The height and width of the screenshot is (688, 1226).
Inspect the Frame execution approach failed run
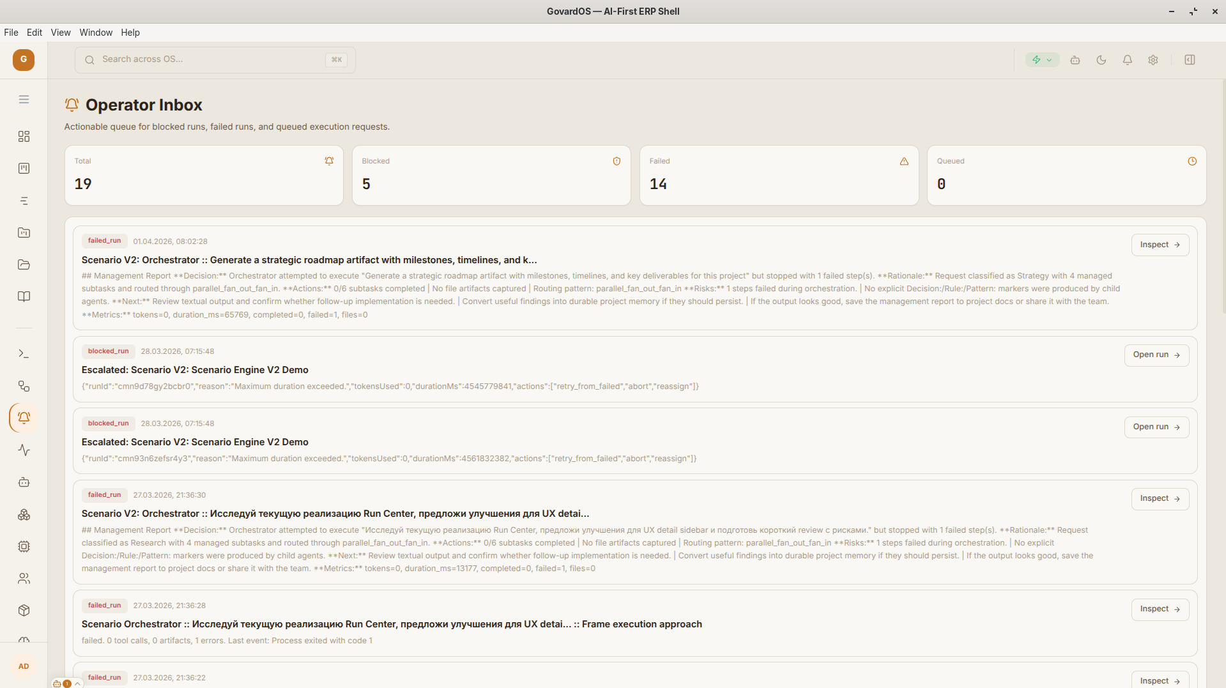(x=1160, y=609)
